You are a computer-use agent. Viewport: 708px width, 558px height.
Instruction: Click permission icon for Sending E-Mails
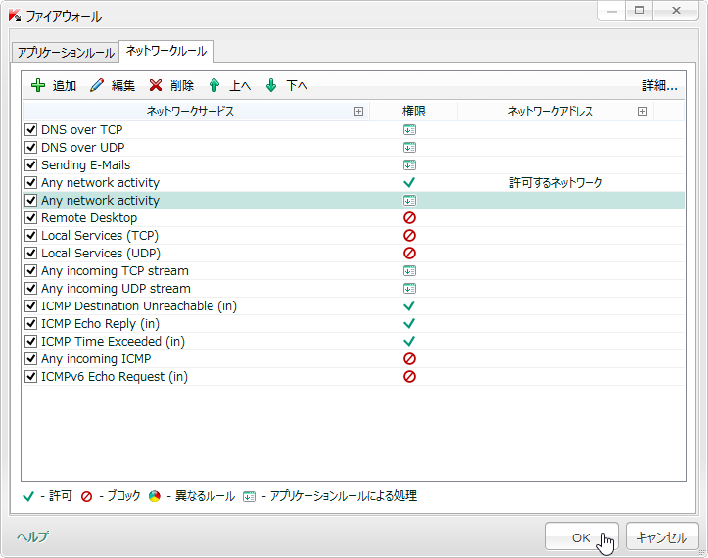click(x=409, y=165)
